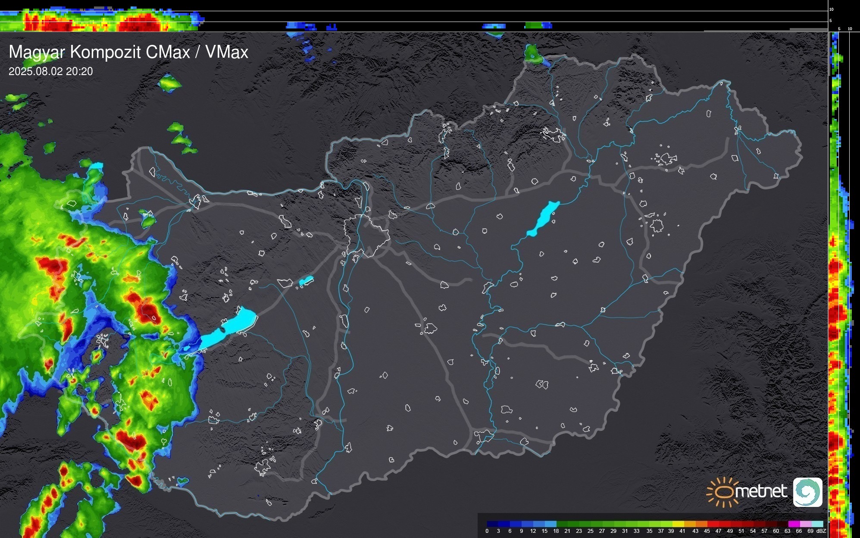Screen dimensions: 860x538
Task: Select the yellow 39 dBZ legend swatch
Action: [x=678, y=524]
